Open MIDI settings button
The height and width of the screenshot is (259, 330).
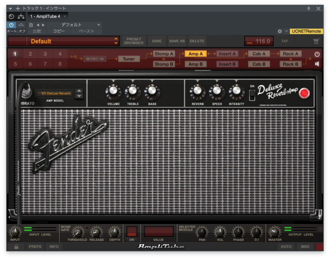pos(305,247)
